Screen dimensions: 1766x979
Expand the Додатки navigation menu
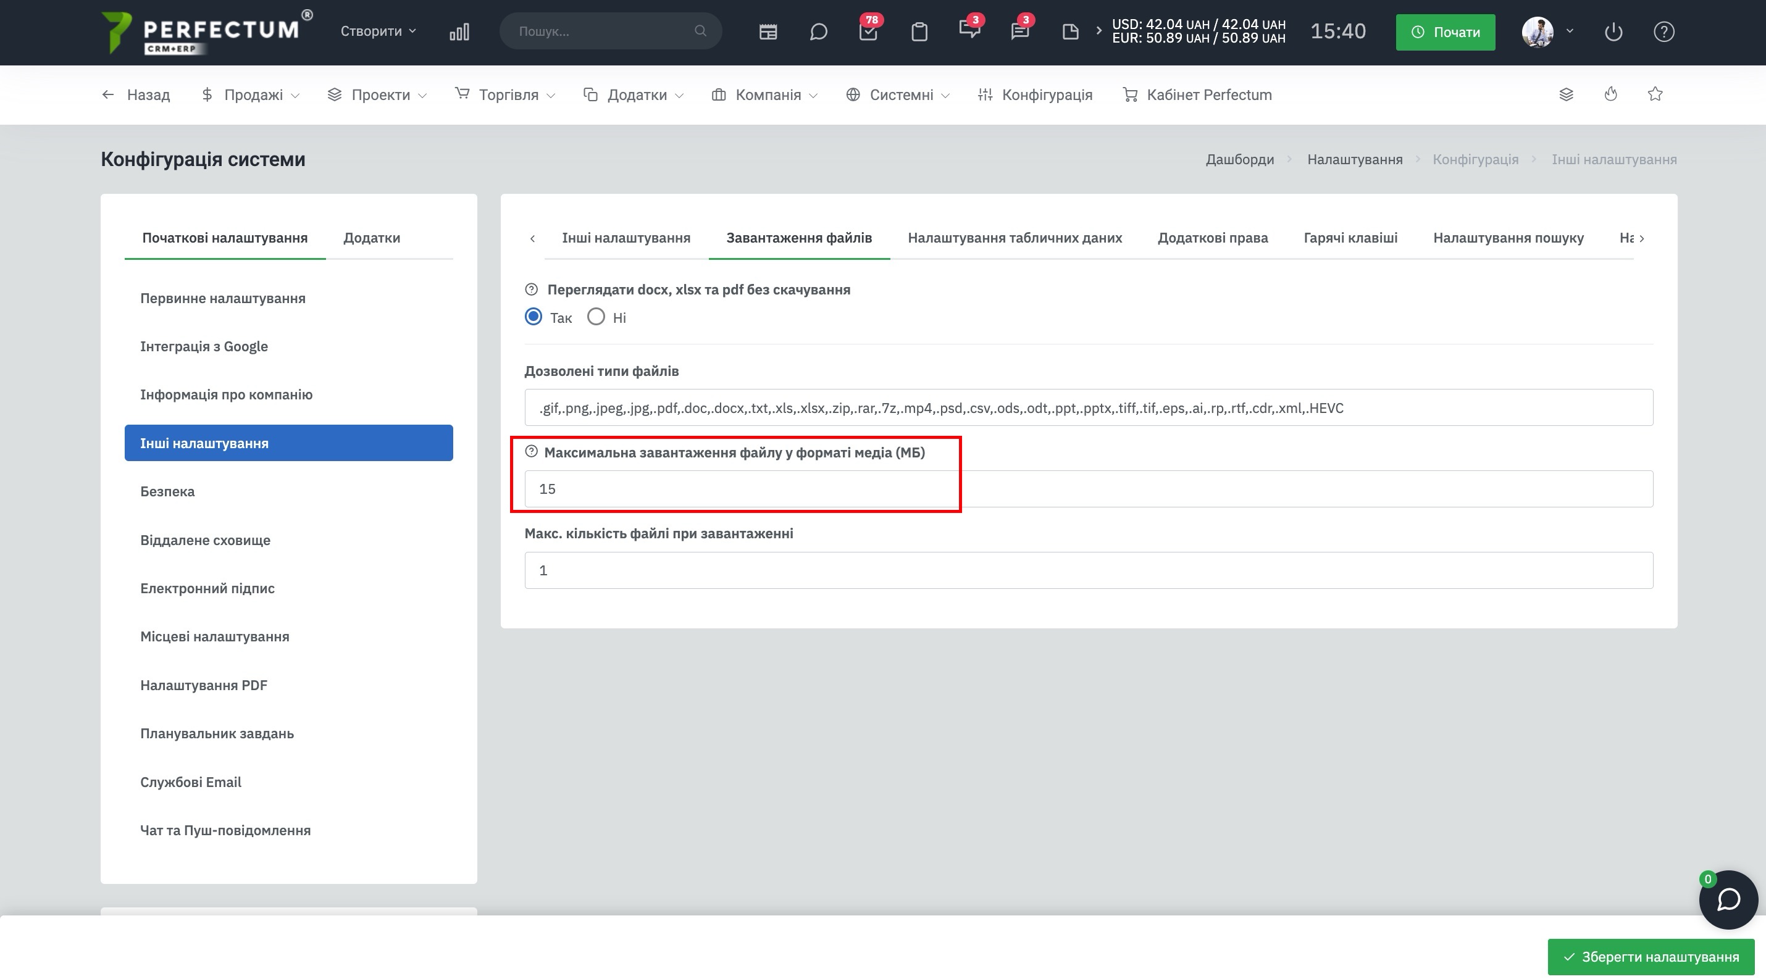click(634, 94)
